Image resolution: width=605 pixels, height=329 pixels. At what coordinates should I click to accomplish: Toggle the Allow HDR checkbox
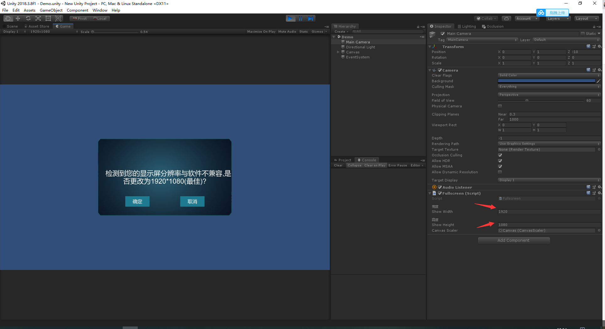(500, 161)
